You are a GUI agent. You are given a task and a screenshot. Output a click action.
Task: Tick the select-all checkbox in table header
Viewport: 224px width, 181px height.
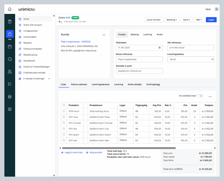pyautogui.click(x=64, y=105)
